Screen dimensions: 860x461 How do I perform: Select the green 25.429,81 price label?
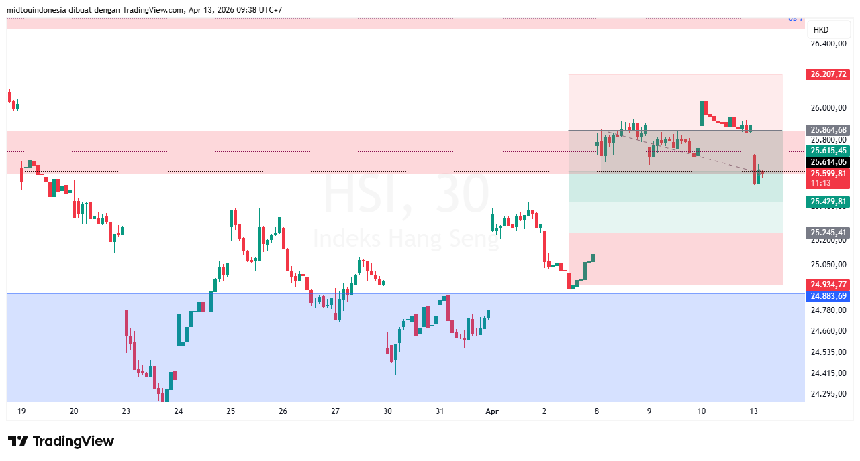click(x=828, y=202)
